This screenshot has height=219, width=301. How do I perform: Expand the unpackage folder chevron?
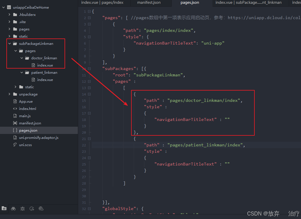tap(9, 94)
